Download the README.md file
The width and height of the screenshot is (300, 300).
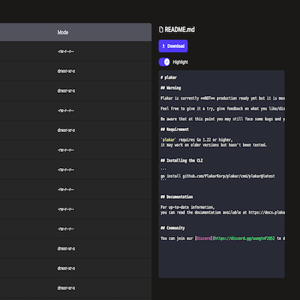[x=173, y=46]
